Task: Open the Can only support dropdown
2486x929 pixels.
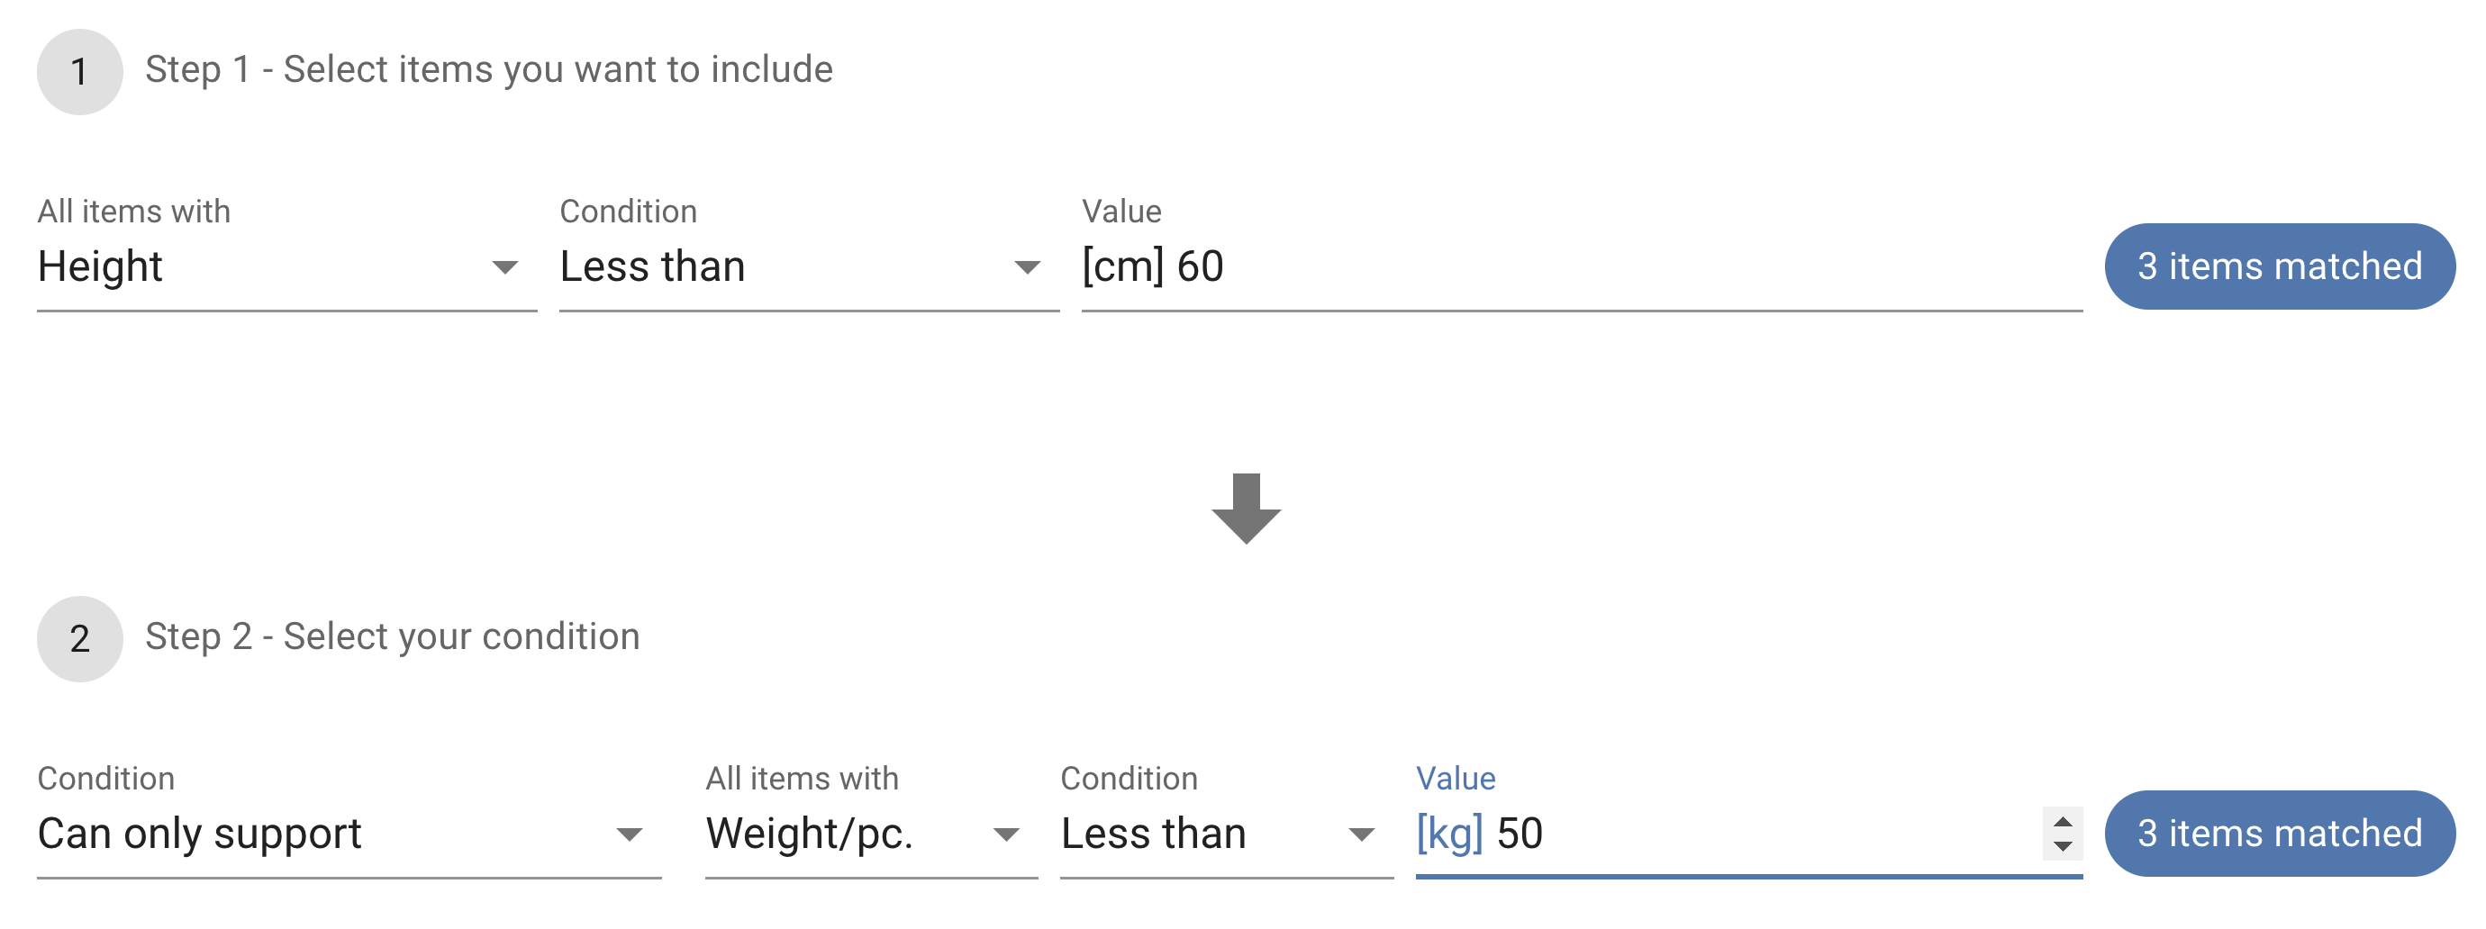Action: (348, 834)
